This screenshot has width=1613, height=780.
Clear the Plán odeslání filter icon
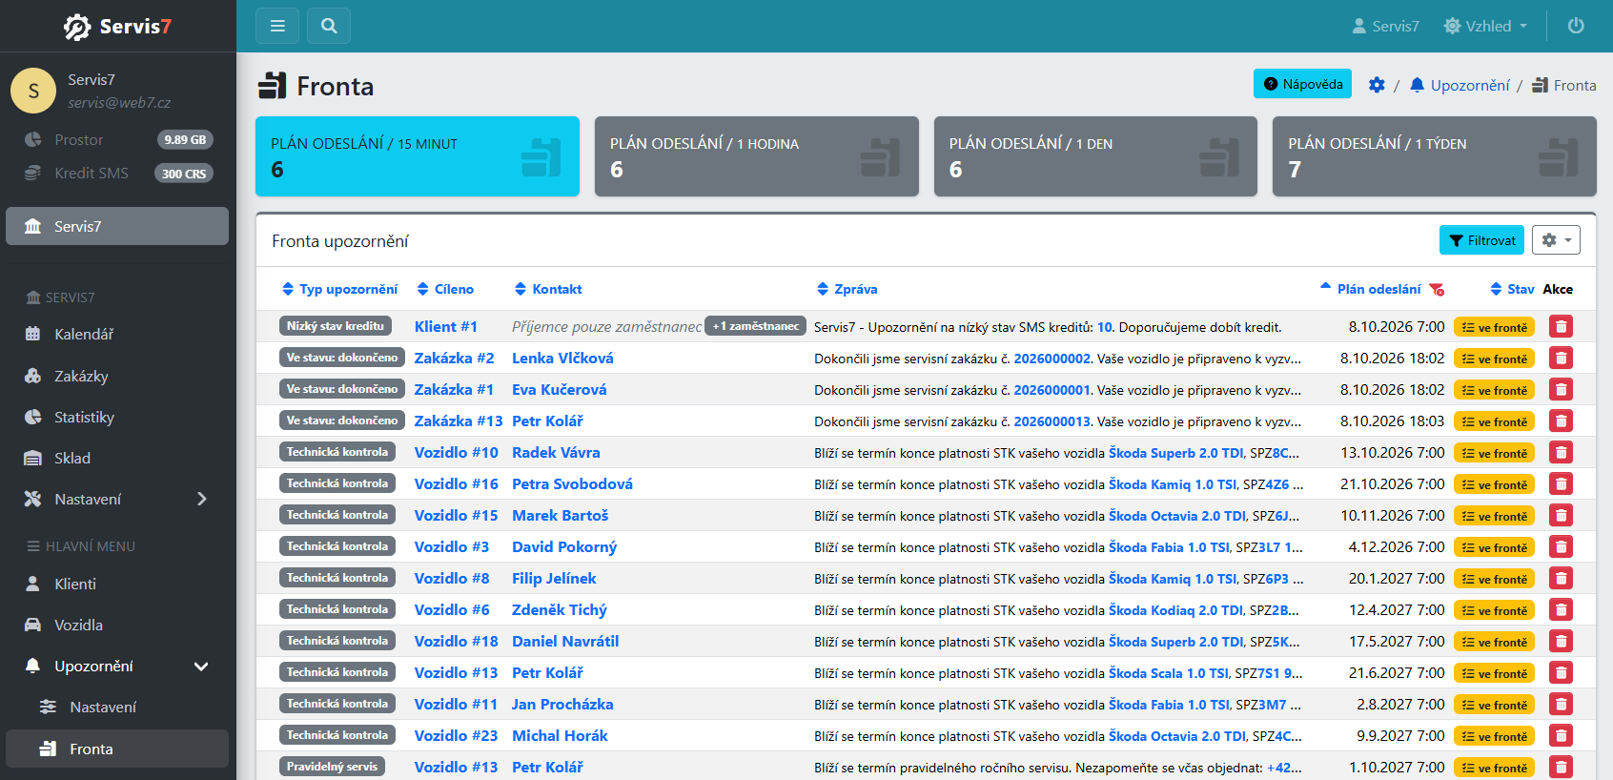[x=1437, y=290]
